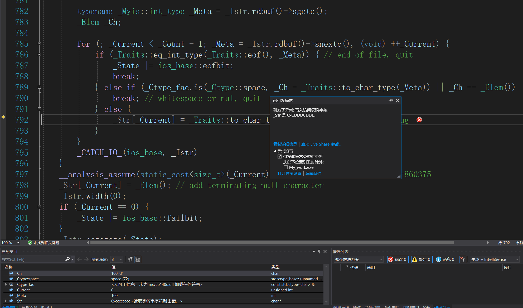
Task: Toggle the Warnings 0 filter button
Action: [x=422, y=259]
